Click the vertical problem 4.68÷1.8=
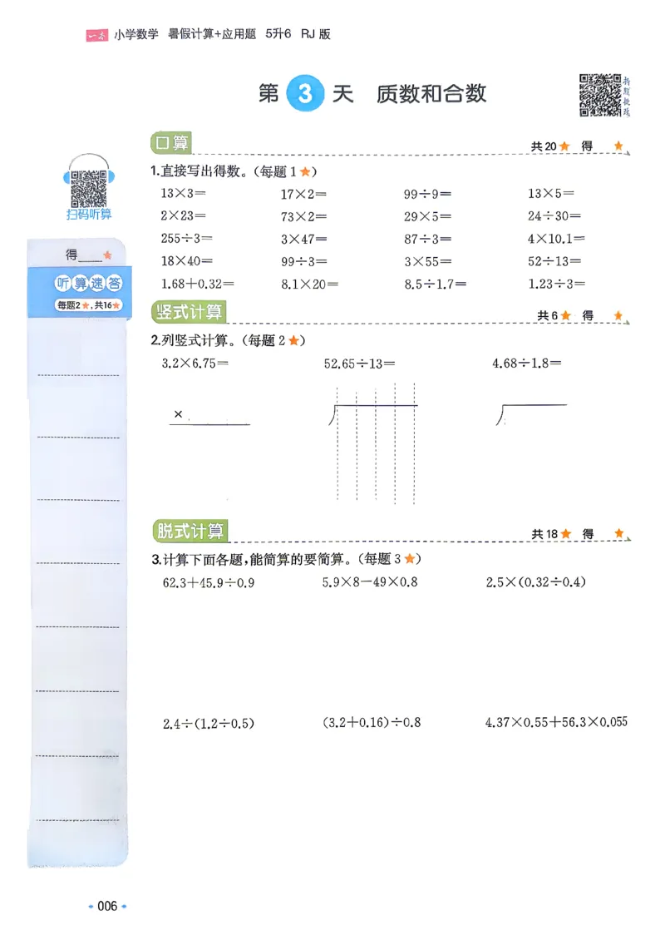This screenshot has width=665, height=940. click(x=527, y=364)
